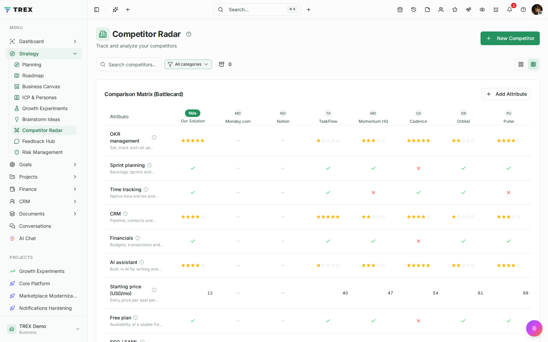
Task: Open the floating AI assistant button
Action: (x=534, y=328)
